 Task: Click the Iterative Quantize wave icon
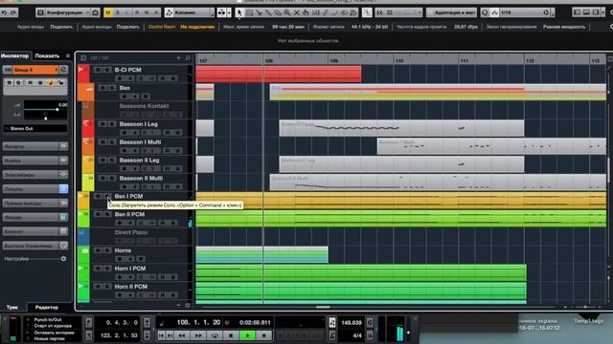point(494,12)
